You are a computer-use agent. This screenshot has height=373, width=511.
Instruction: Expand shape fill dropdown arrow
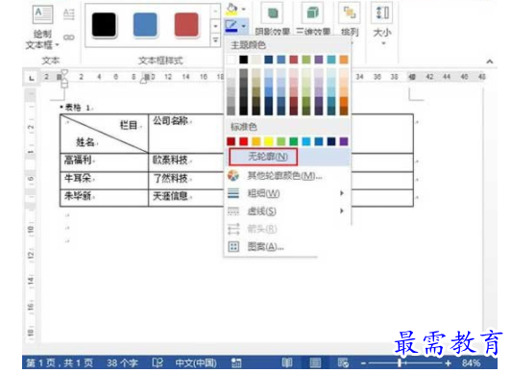click(244, 9)
